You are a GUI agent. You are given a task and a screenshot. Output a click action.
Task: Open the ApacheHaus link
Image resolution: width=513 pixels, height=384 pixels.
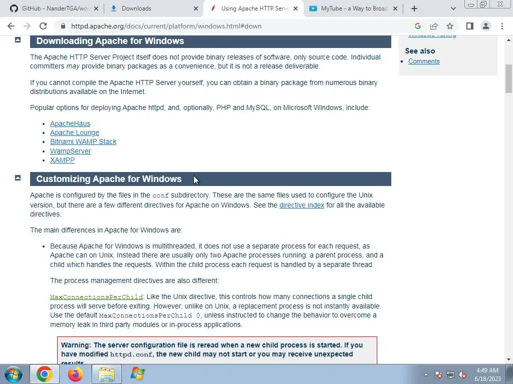70,123
